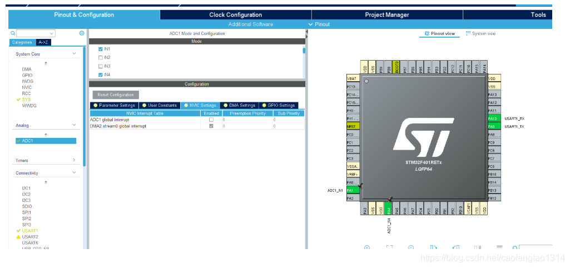Open Additional Software
This screenshot has height=268, width=570.
pos(250,24)
